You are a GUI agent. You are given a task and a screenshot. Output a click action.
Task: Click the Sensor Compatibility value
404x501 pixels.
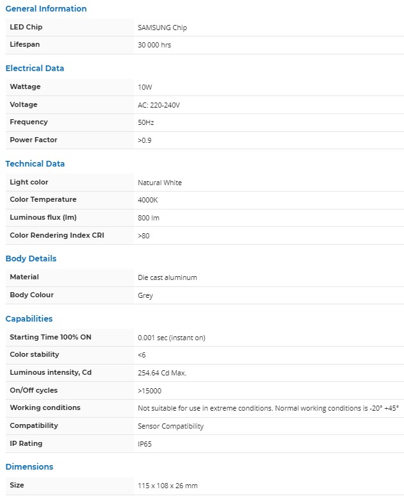tap(170, 426)
